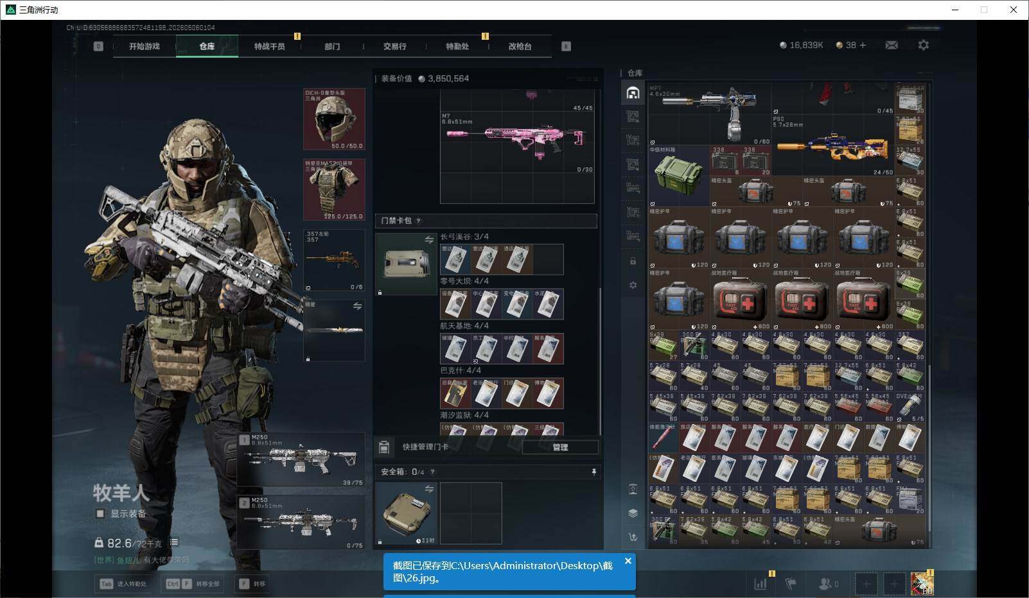
Task: Click the P90 gun in warehouse
Action: 834,146
